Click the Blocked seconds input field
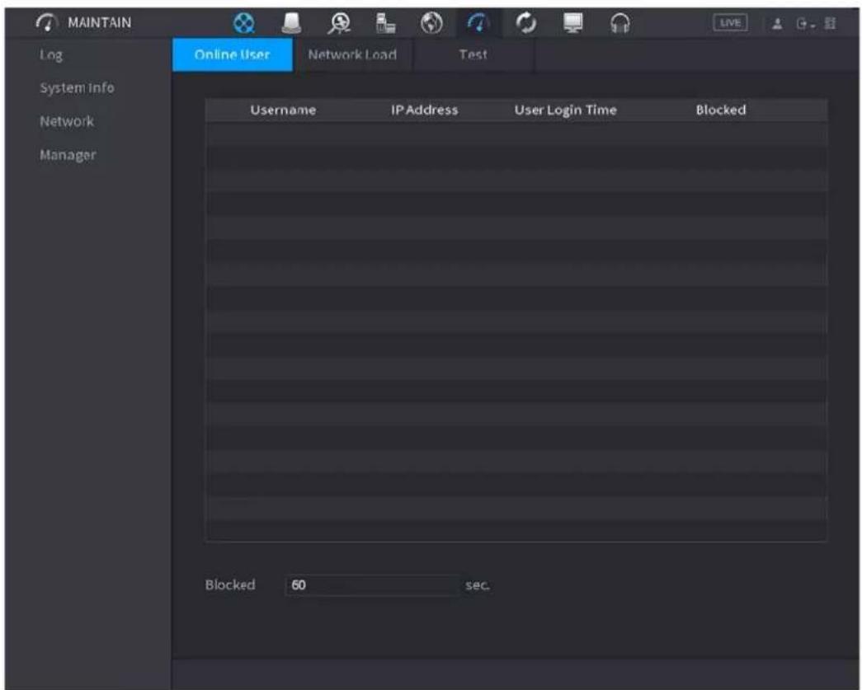Viewport: 862px width, 690px height. click(x=372, y=585)
